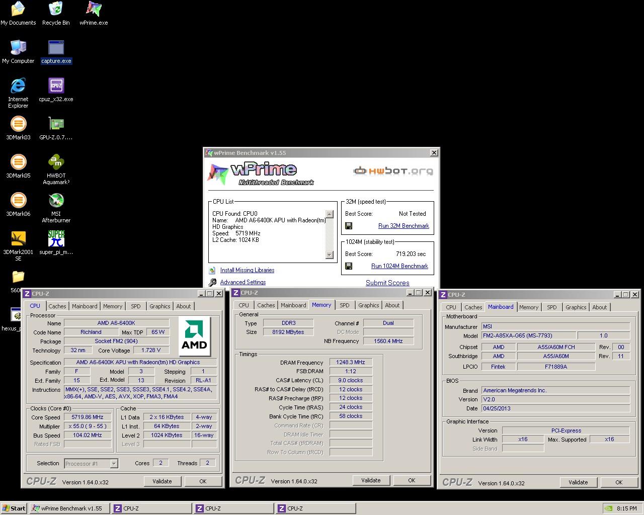The height and width of the screenshot is (515, 644).
Task: Click the save icon beside Run 1024M Benchmark
Action: pos(349,266)
